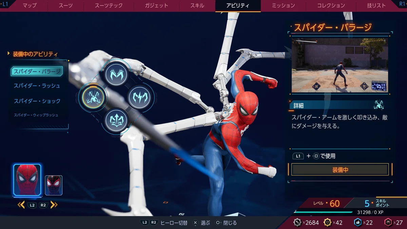Select スパイダー・ショック ability
The image size is (407, 229).
point(37,101)
